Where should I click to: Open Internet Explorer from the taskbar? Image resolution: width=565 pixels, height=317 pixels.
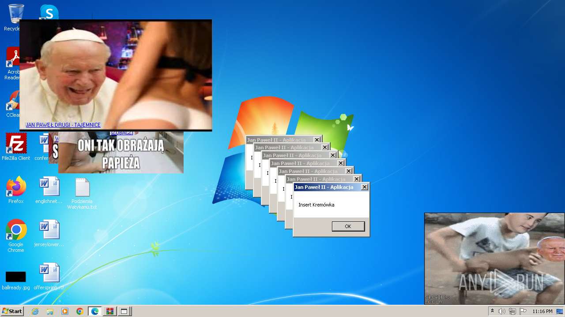pyautogui.click(x=35, y=311)
